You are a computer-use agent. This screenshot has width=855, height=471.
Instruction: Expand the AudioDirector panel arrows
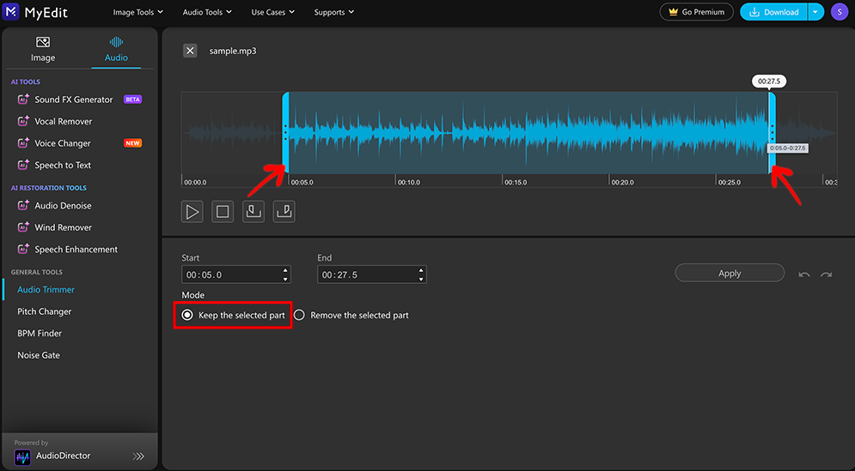pos(138,456)
